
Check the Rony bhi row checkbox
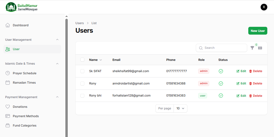coord(82,96)
